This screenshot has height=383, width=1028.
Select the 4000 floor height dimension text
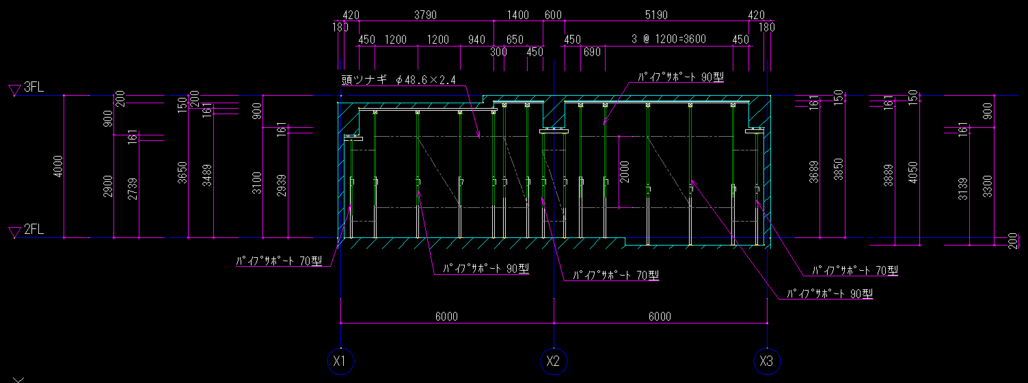[57, 168]
